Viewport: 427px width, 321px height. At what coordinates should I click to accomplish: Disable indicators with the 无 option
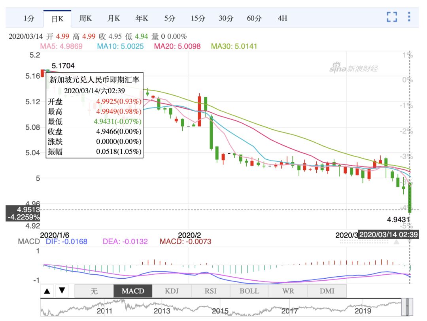pyautogui.click(x=94, y=291)
